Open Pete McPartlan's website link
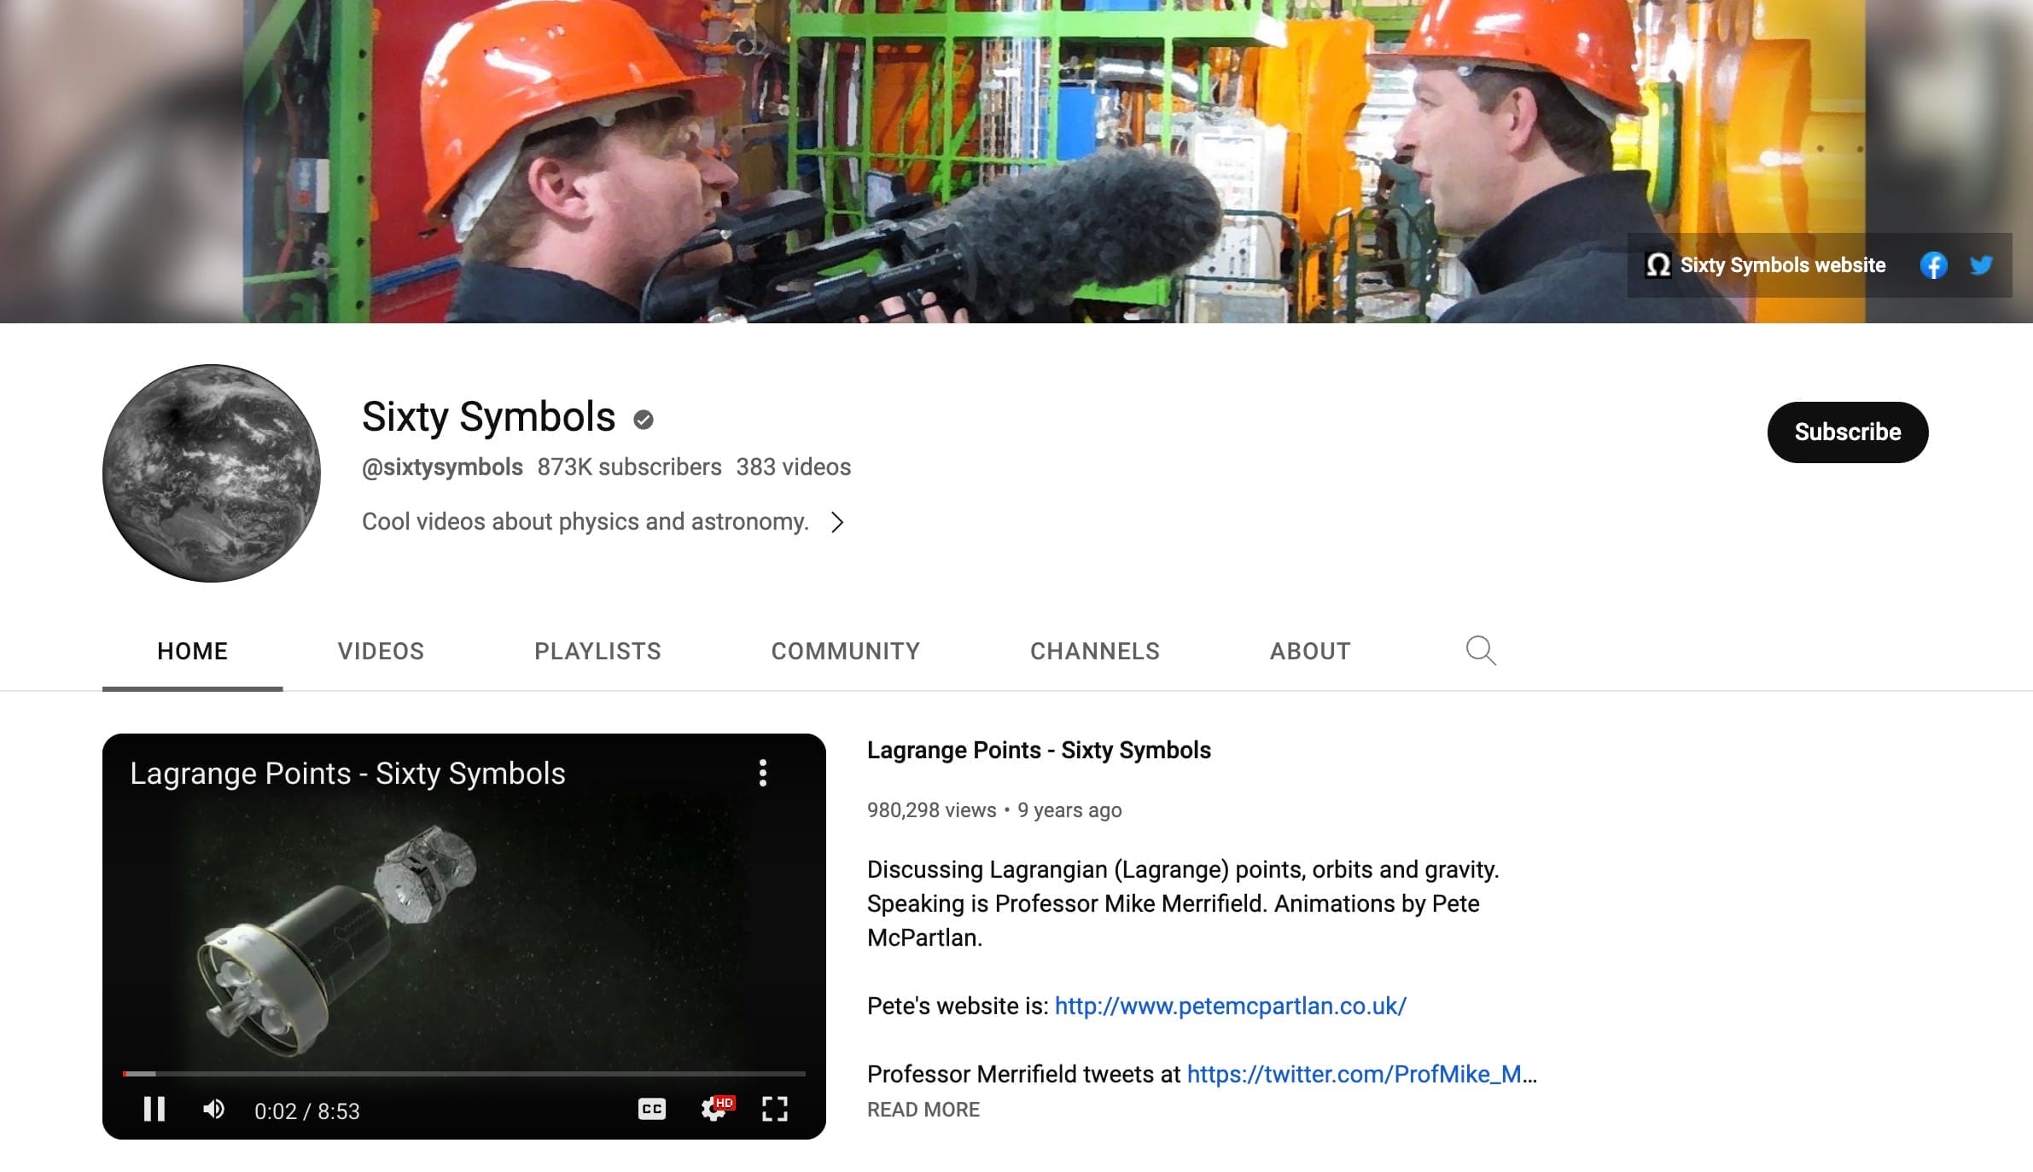Screen dimensions: 2033x1172 [1229, 1006]
